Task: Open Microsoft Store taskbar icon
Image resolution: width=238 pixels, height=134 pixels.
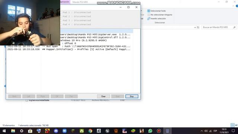Action: pos(30,131)
